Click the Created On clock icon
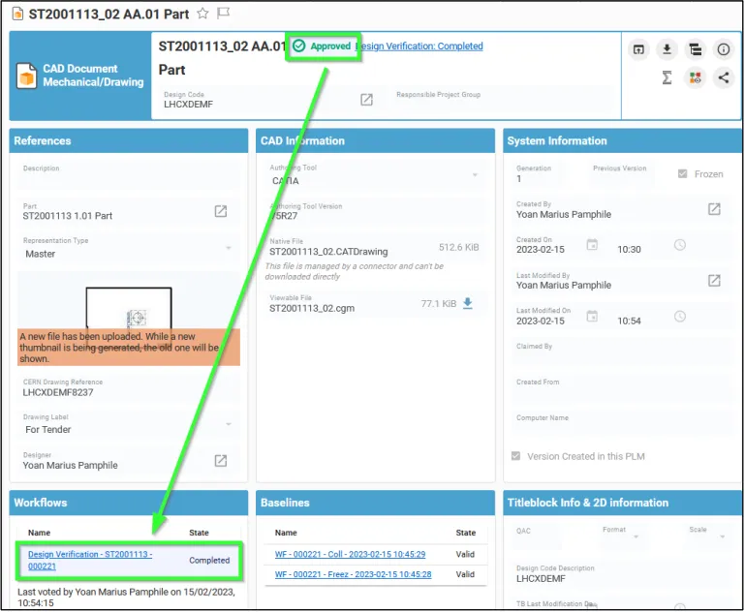Image resolution: width=745 pixels, height=612 pixels. (x=680, y=245)
